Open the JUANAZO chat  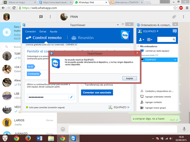28,132
